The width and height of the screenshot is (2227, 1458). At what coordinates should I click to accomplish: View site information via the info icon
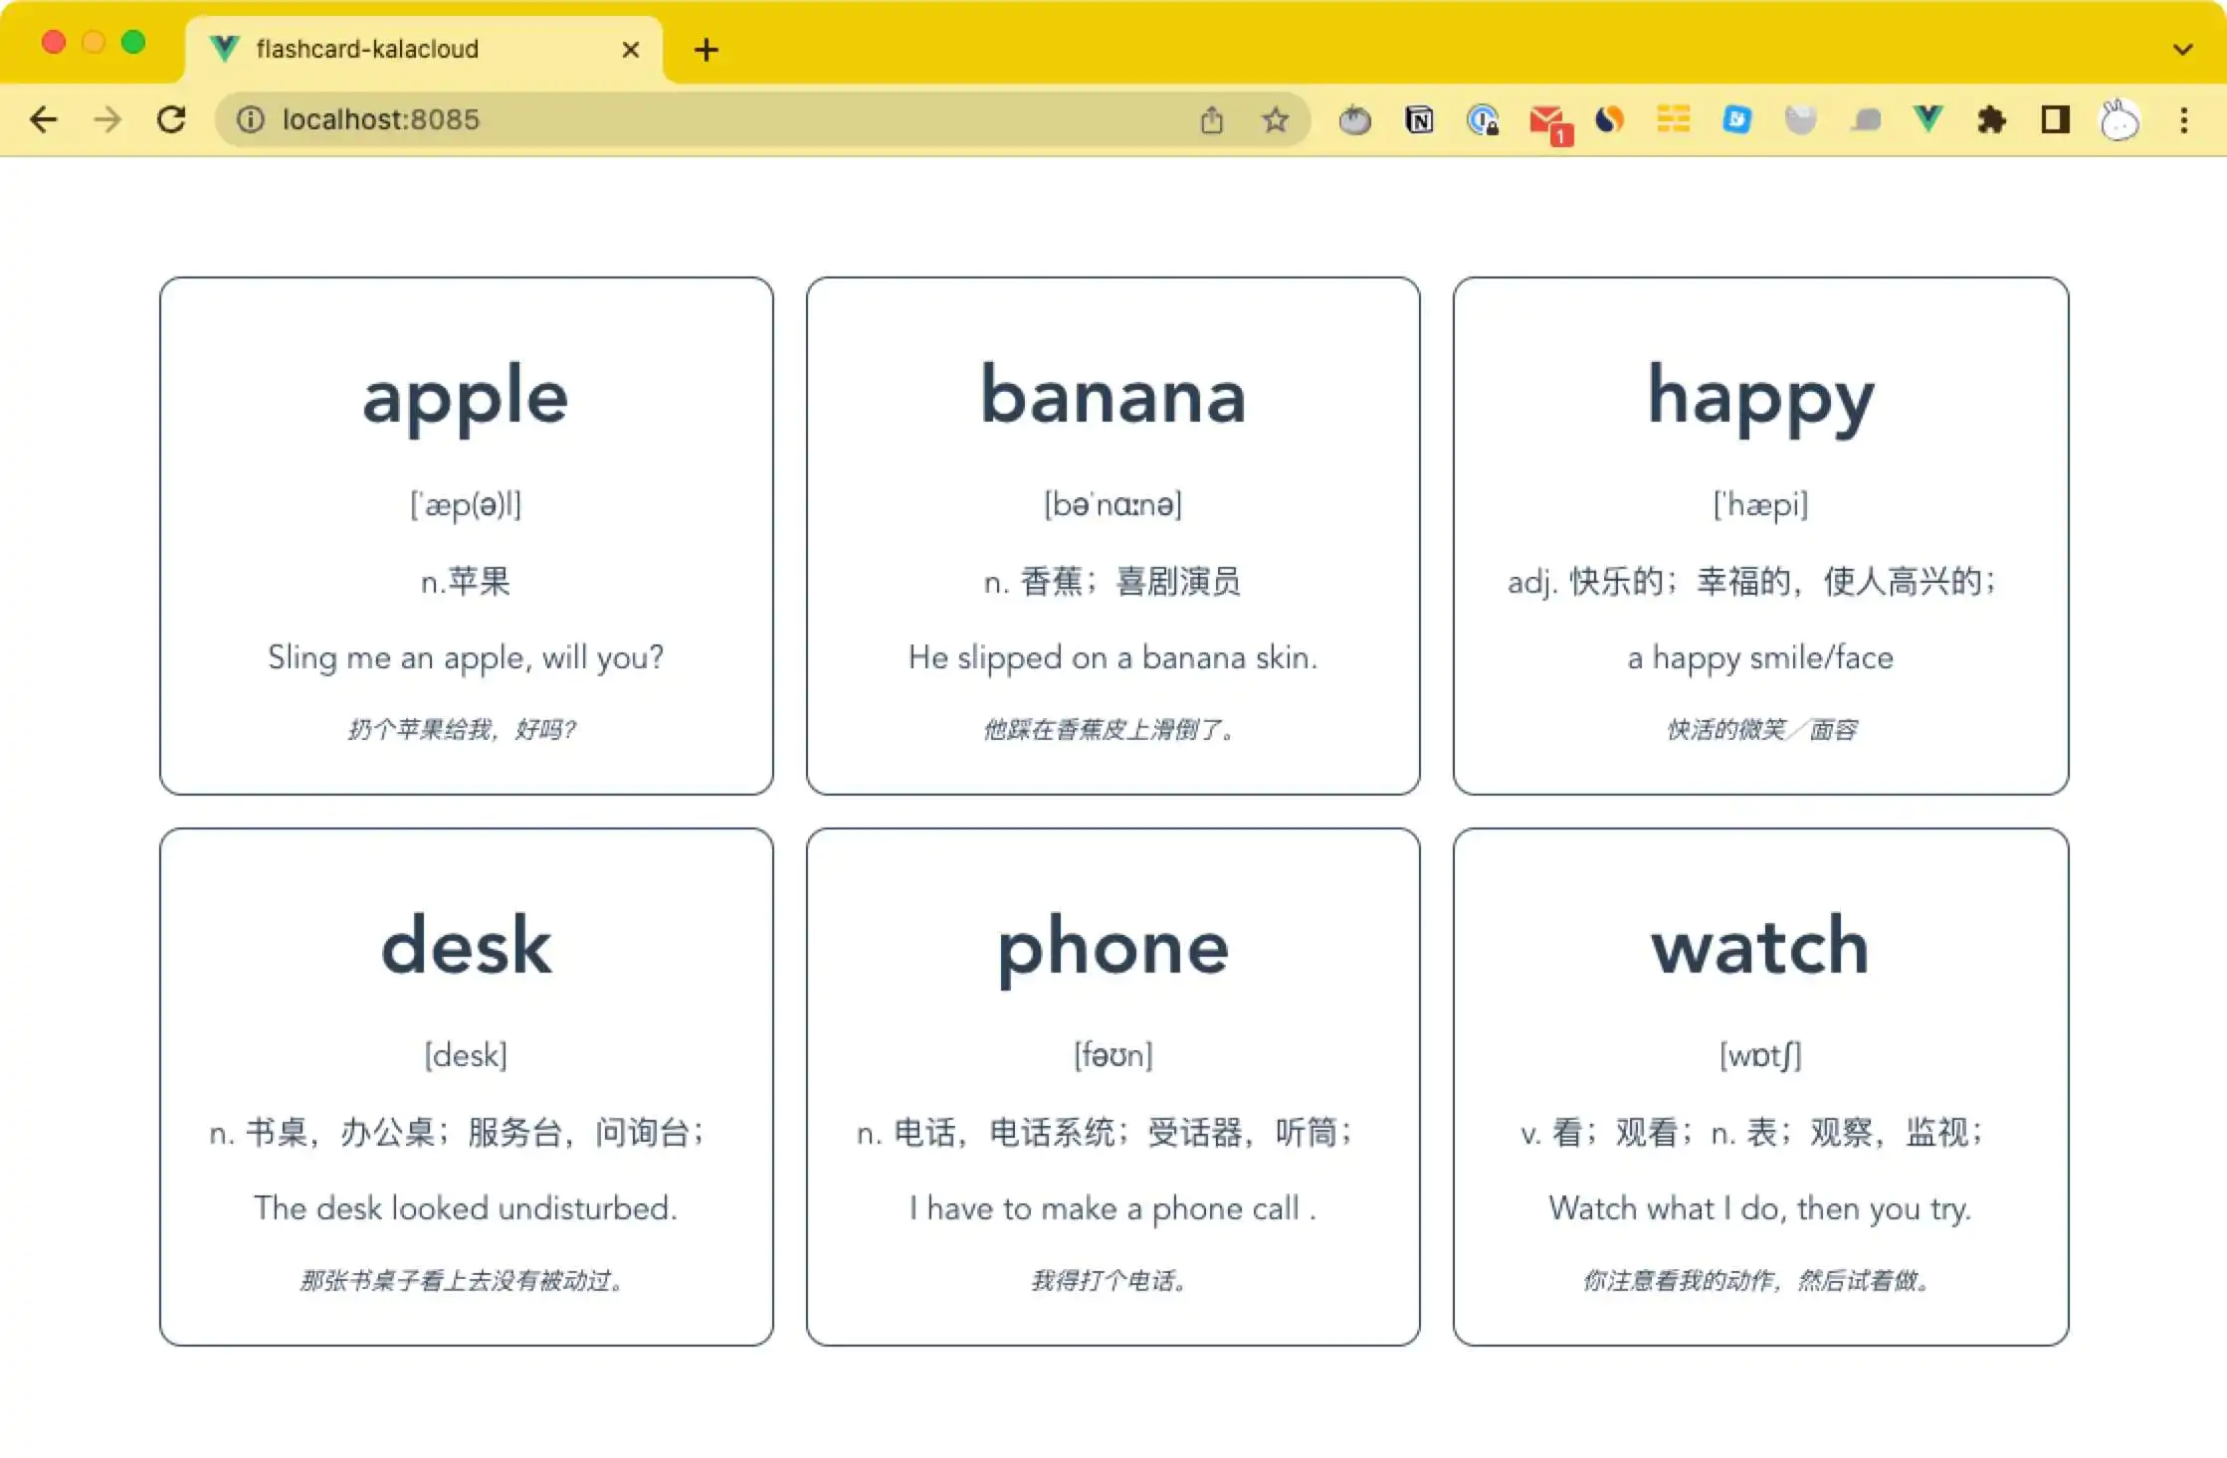tap(249, 119)
